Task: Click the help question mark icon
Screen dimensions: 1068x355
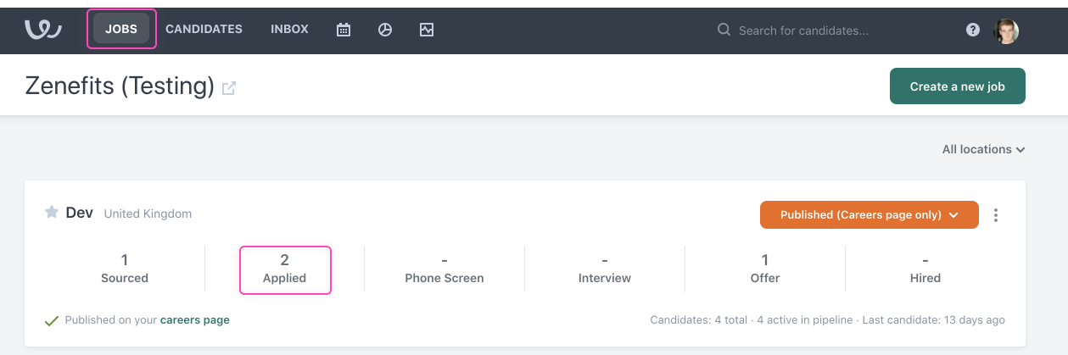Action: 973,30
